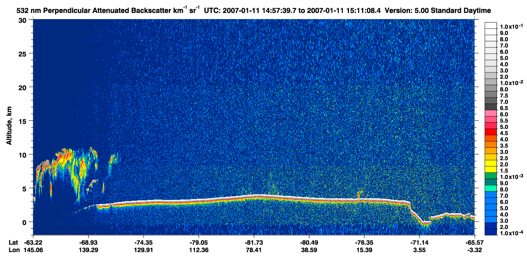
Task: Click the "Altitude, km" axis label
Action: 9,126
